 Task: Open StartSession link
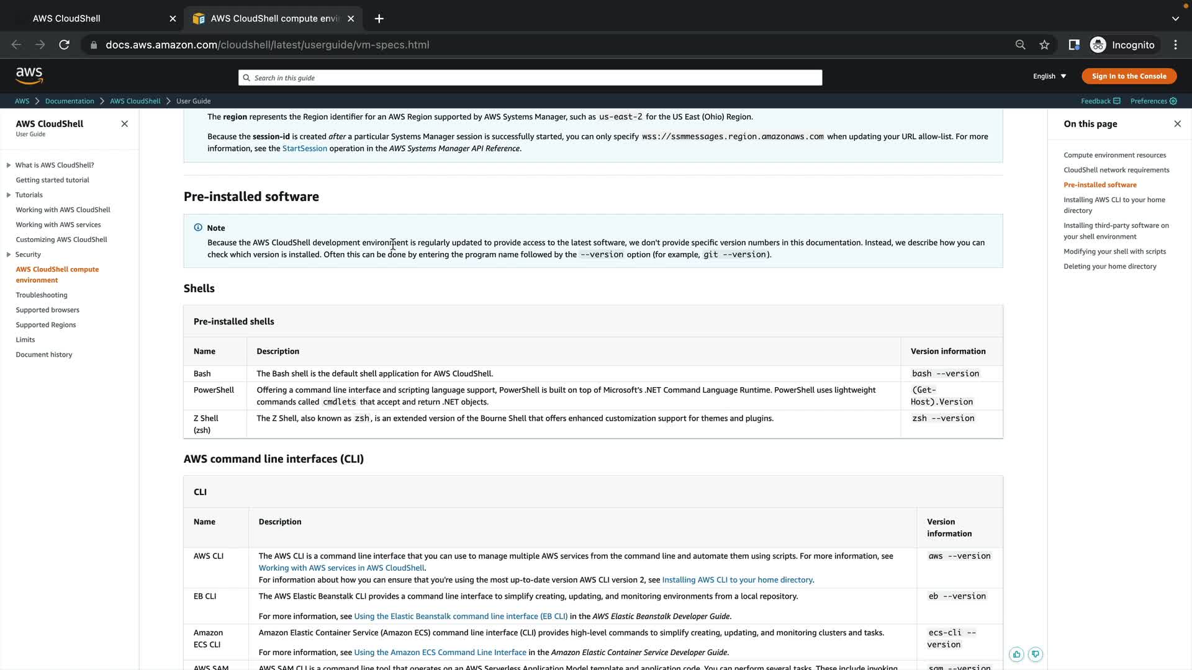tap(304, 148)
